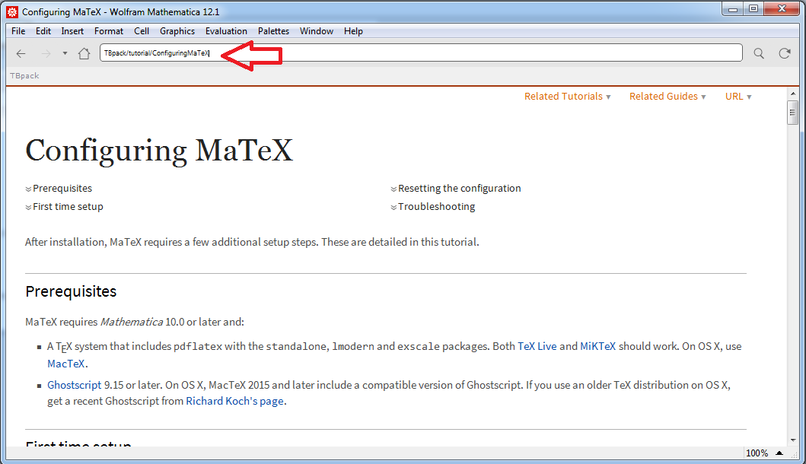Click the Configuring MaTeX page title

click(159, 151)
